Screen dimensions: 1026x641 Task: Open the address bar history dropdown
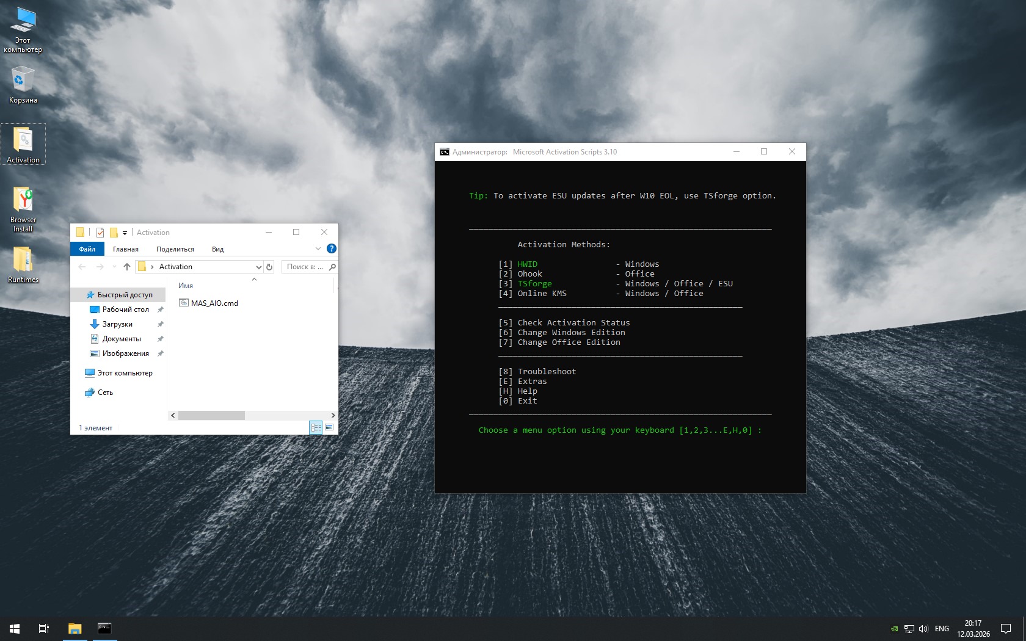coord(258,267)
